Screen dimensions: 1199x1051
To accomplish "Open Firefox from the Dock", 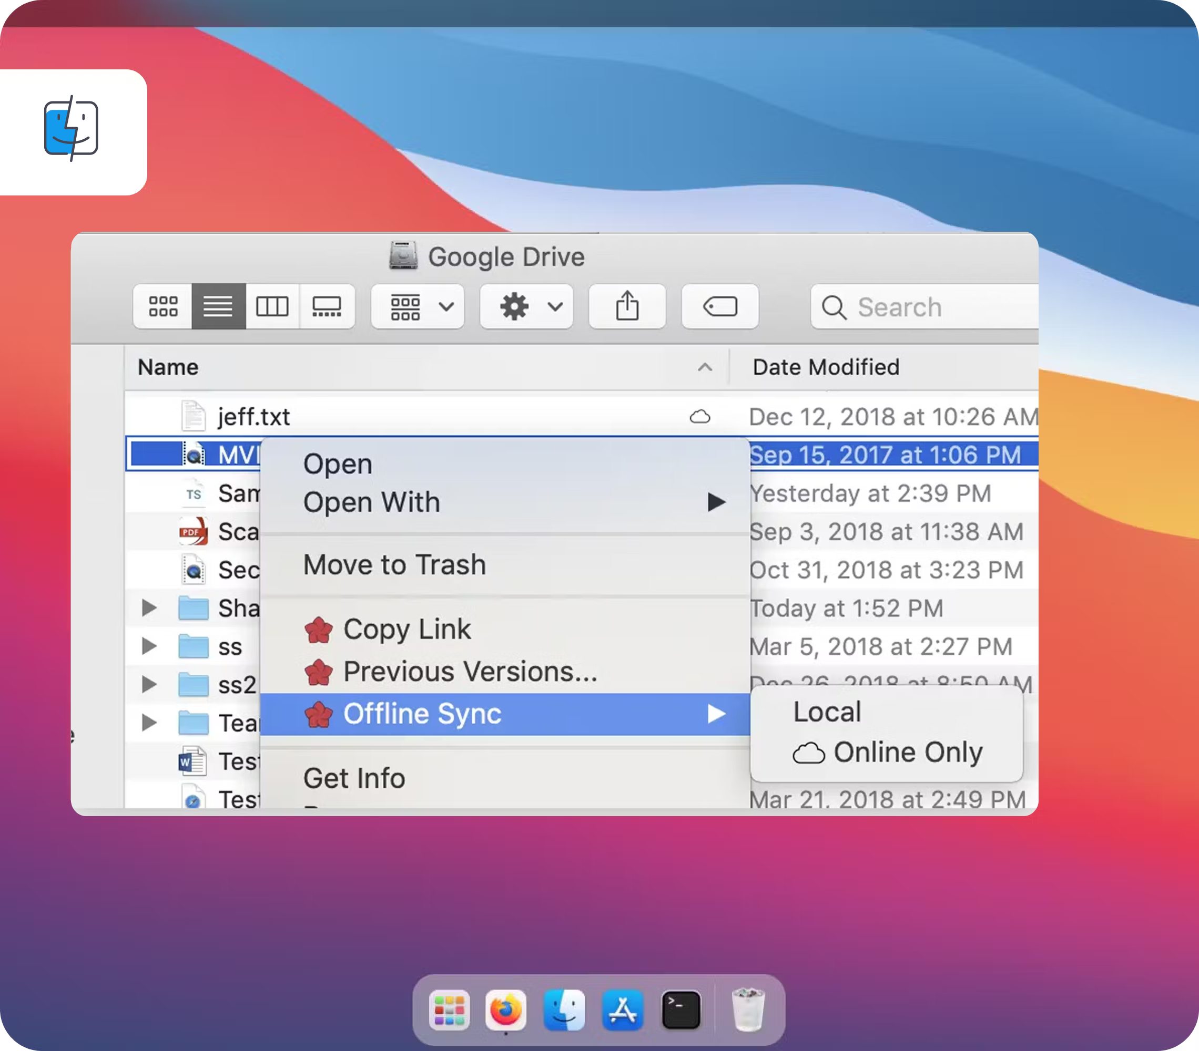I will pos(505,1009).
